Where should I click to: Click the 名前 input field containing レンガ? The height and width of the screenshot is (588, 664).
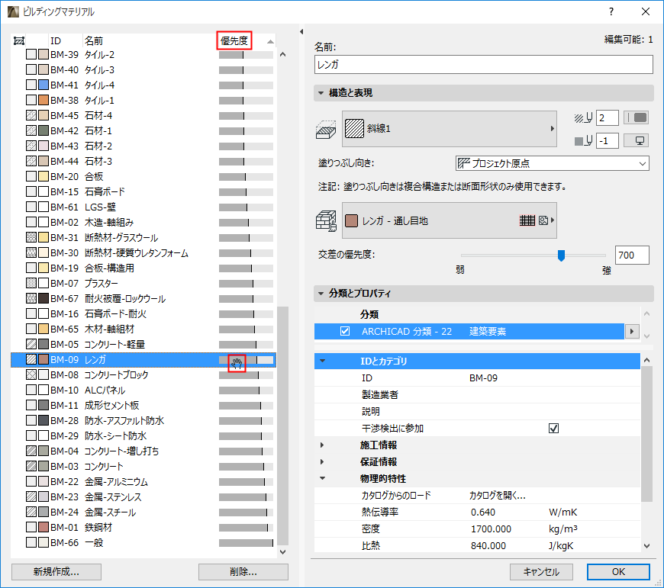(484, 65)
